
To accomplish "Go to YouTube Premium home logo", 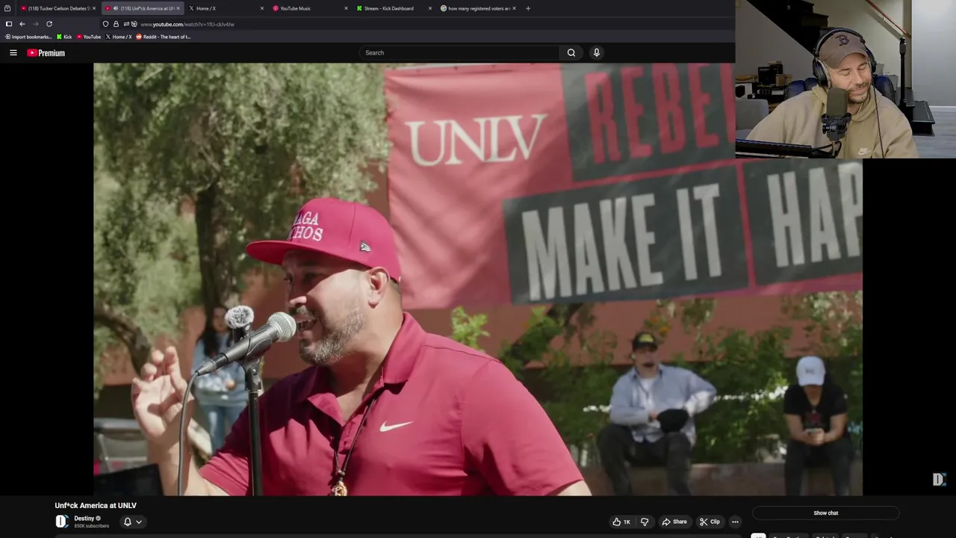I will [46, 53].
